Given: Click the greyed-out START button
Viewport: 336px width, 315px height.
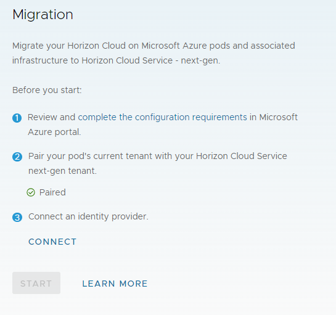Looking at the screenshot, I should (x=36, y=283).
